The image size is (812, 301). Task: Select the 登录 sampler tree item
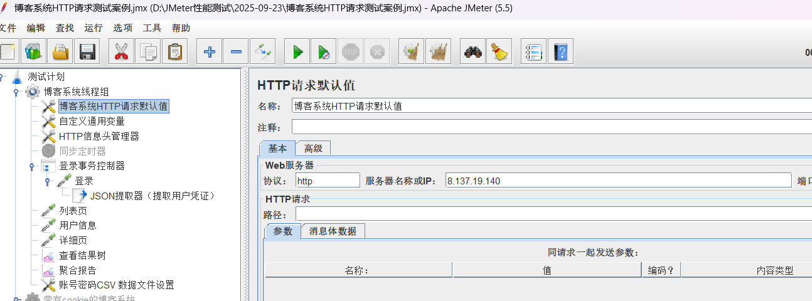pyautogui.click(x=84, y=181)
